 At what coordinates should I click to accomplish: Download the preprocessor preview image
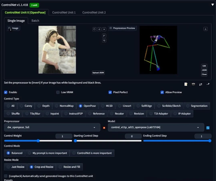coord(206,29)
